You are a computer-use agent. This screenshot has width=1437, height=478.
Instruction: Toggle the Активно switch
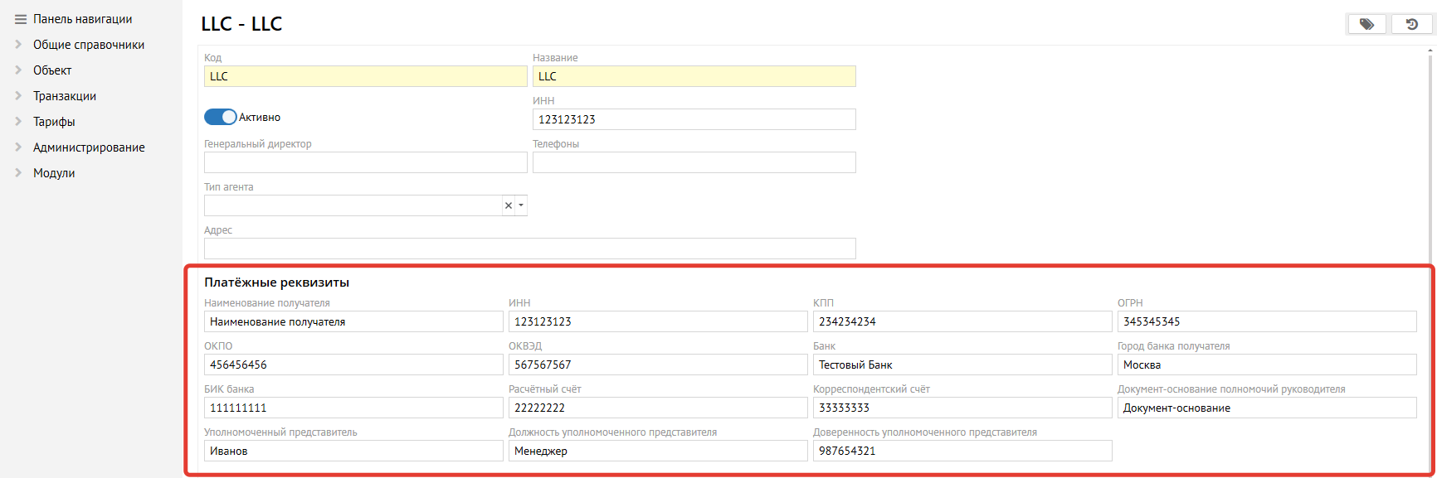click(221, 118)
